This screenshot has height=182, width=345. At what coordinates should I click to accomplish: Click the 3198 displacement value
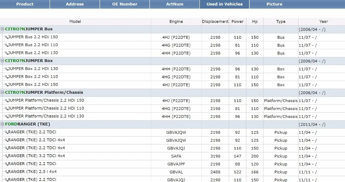pyautogui.click(x=215, y=156)
